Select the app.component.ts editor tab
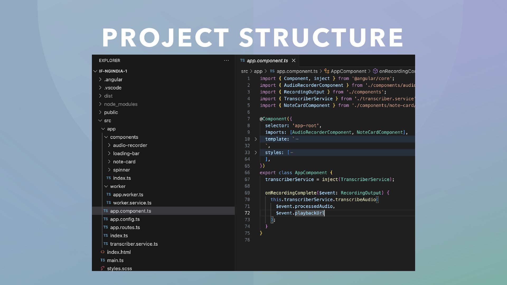507x285 pixels. pos(267,61)
